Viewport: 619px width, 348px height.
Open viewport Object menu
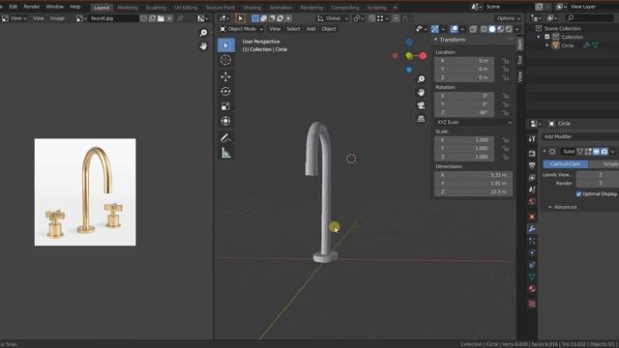tap(329, 29)
